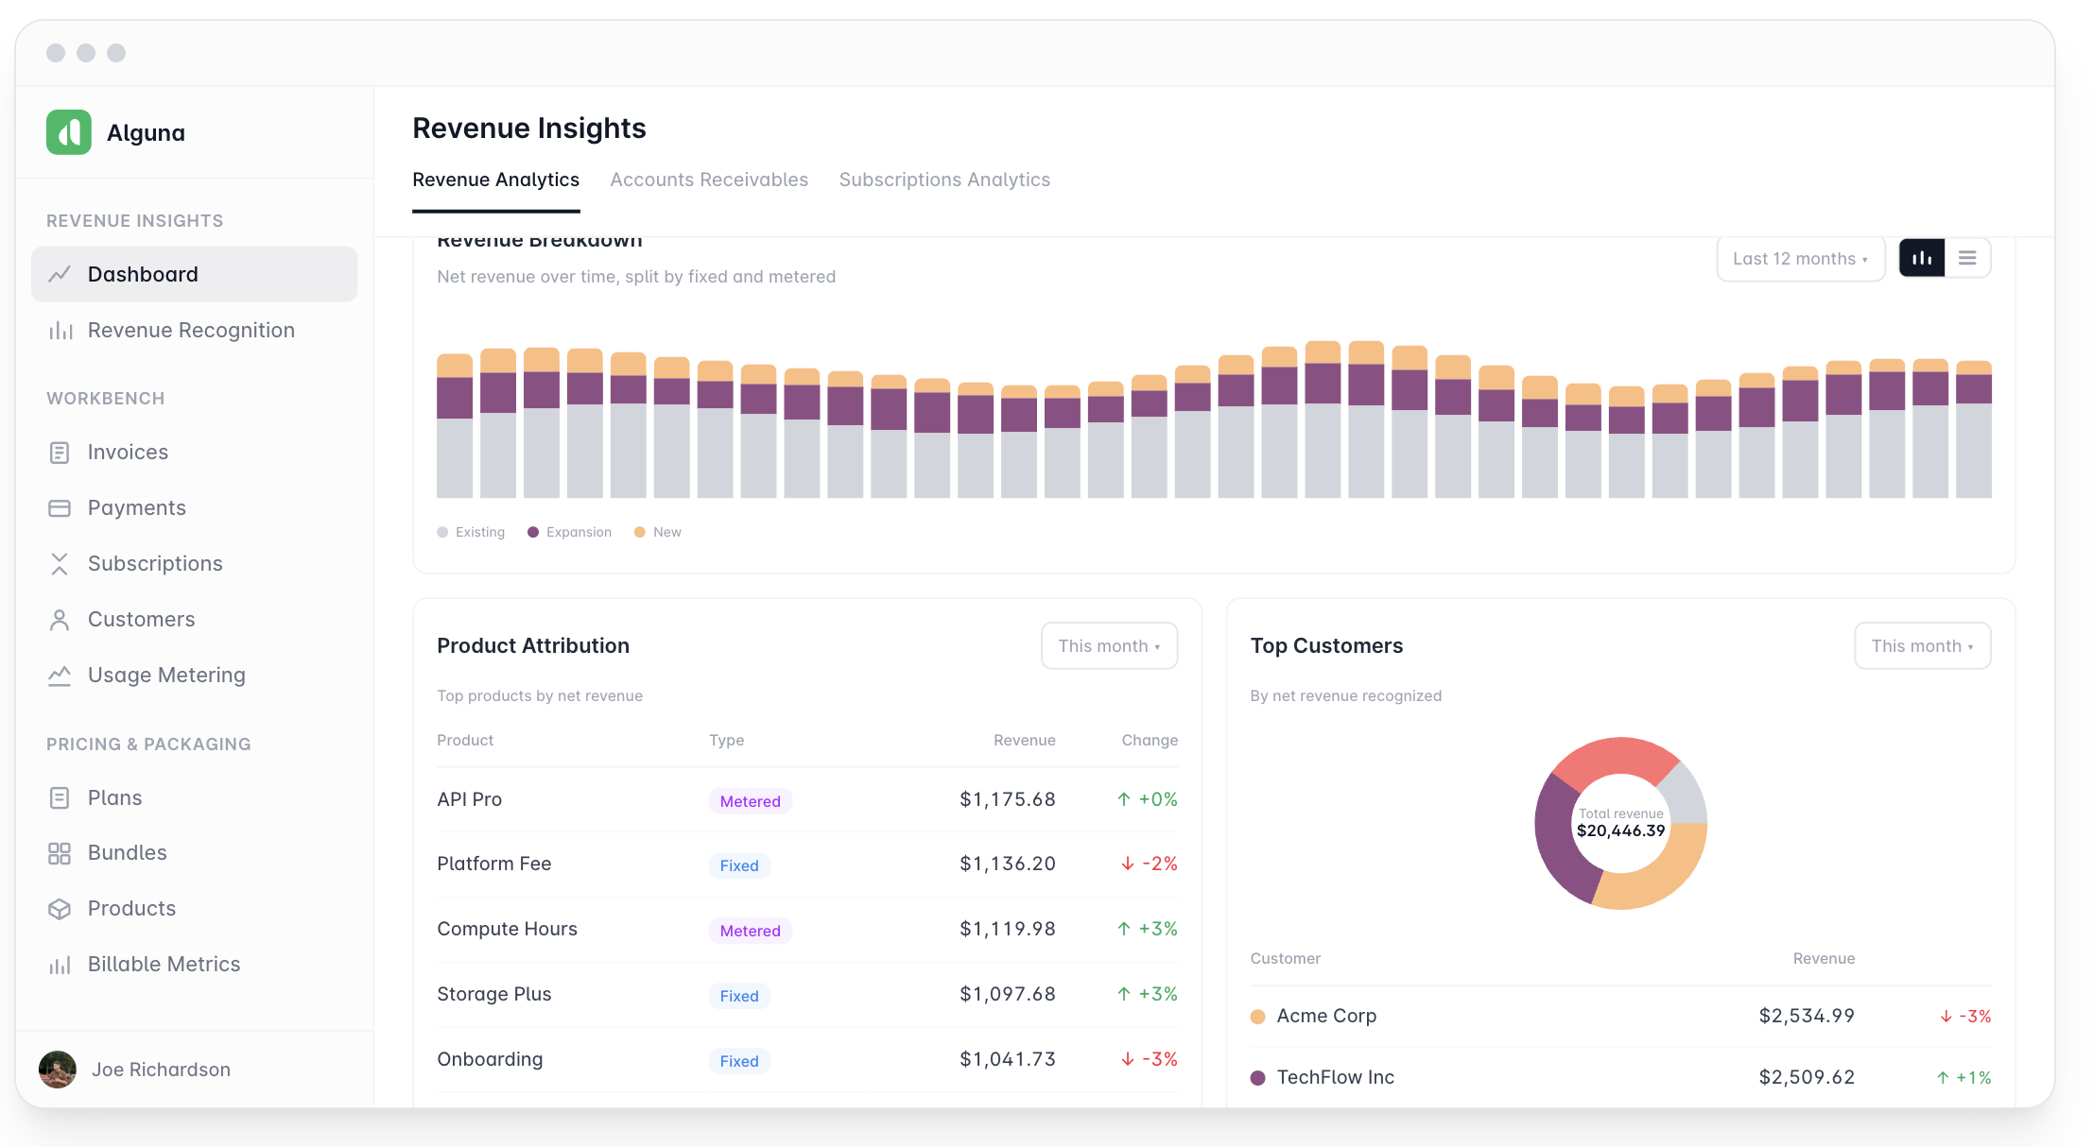Open Usage Metering
The image size is (2093, 1147).
194,676
